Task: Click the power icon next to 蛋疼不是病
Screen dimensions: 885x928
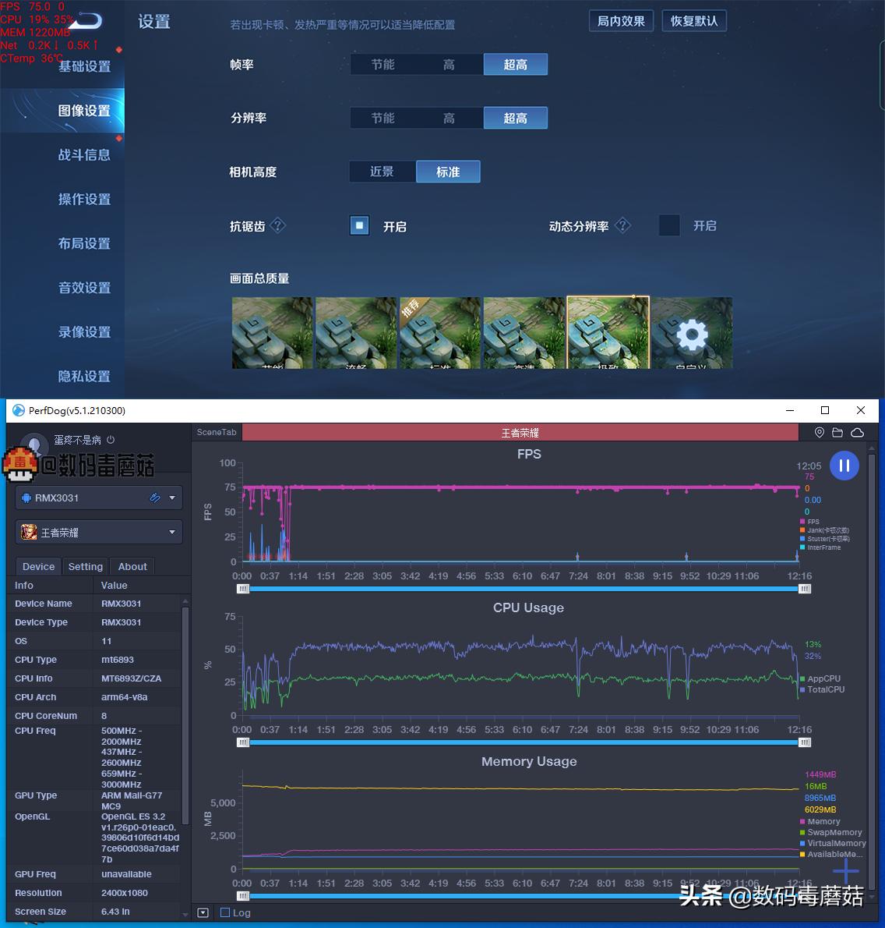Action: click(x=111, y=439)
